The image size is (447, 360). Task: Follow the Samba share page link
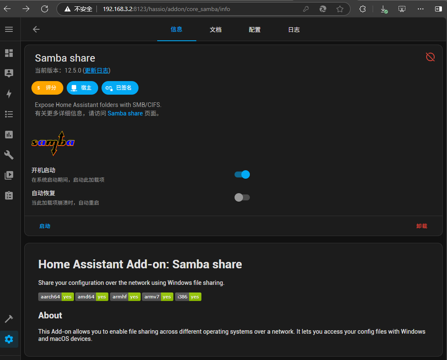point(125,113)
